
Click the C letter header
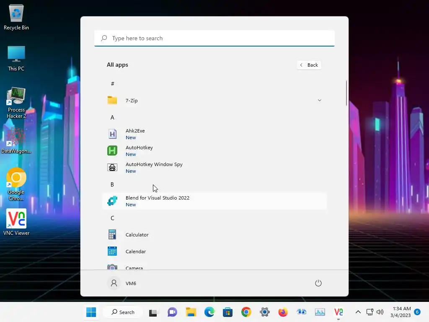coord(112,218)
